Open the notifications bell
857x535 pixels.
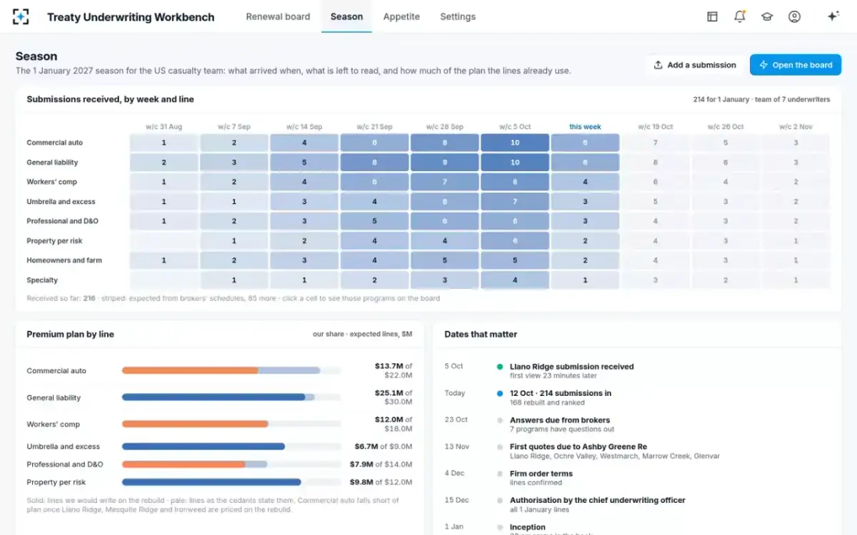(x=740, y=16)
